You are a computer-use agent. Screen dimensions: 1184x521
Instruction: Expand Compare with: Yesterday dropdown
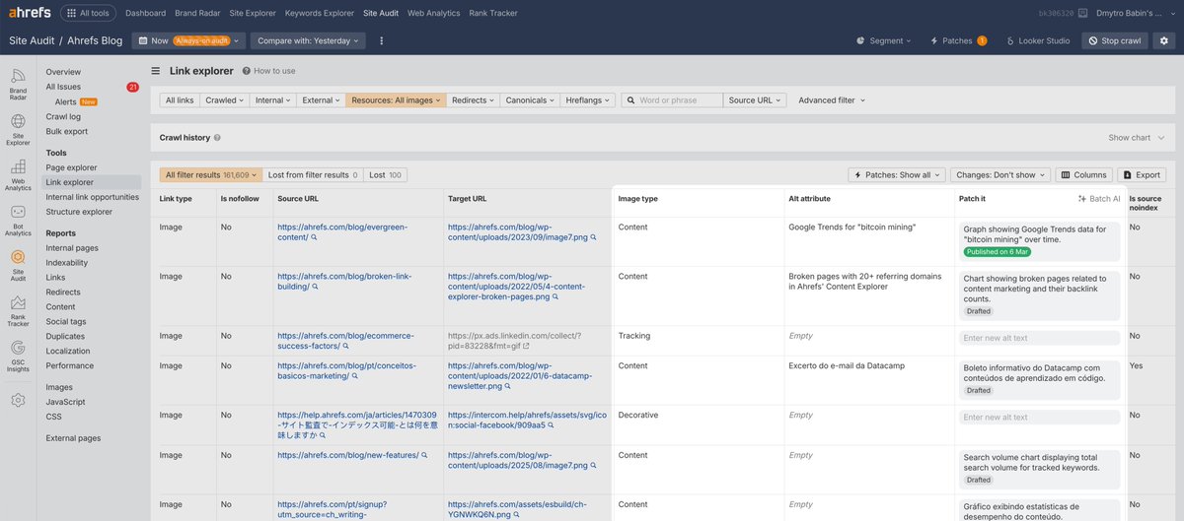click(x=308, y=40)
